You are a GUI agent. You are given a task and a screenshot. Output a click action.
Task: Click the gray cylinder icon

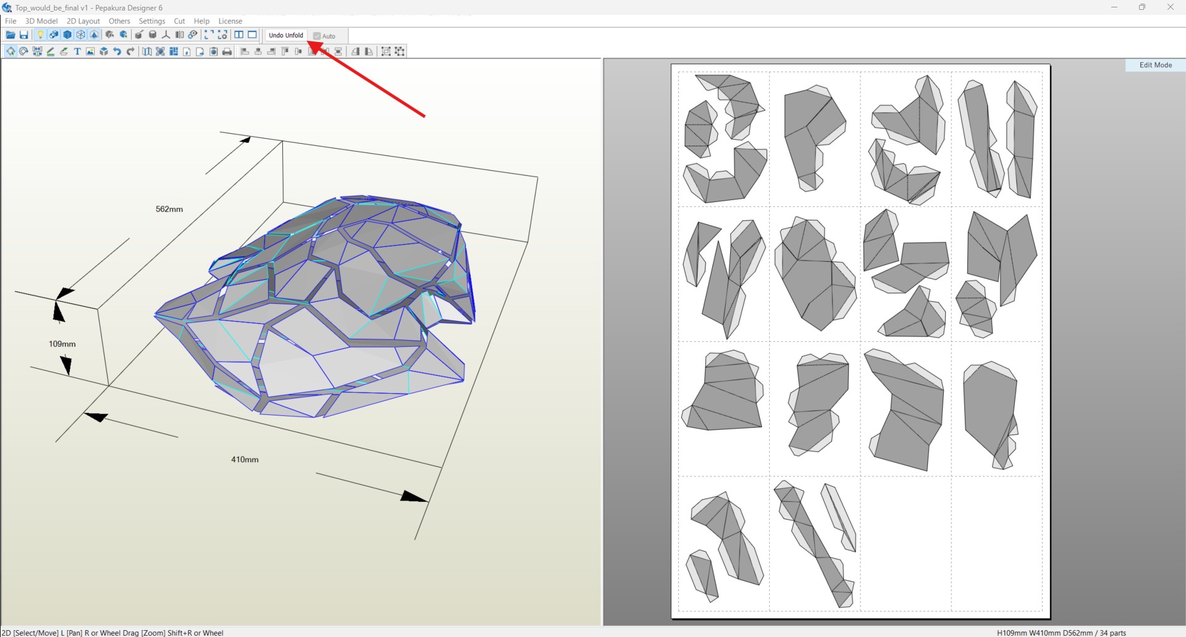click(153, 35)
